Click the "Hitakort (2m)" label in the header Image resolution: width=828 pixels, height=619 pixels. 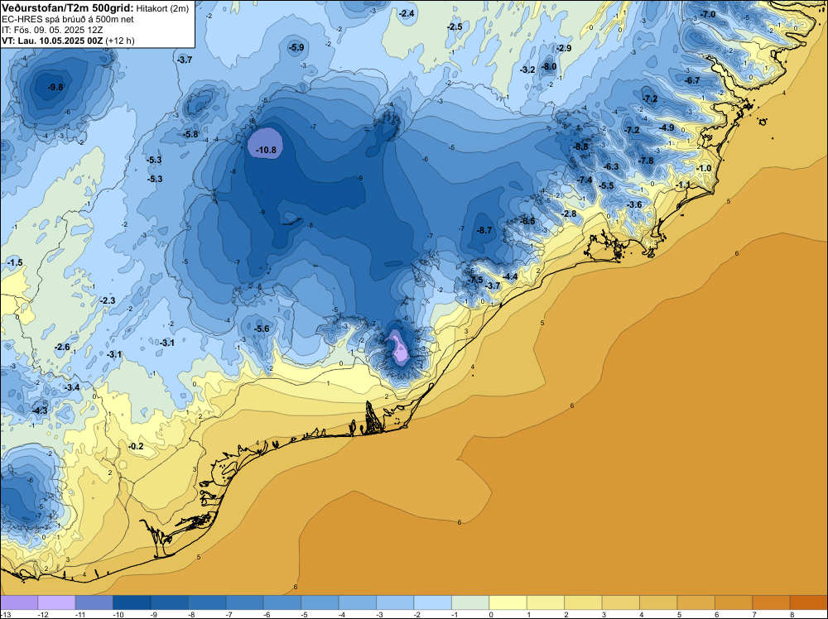point(162,8)
